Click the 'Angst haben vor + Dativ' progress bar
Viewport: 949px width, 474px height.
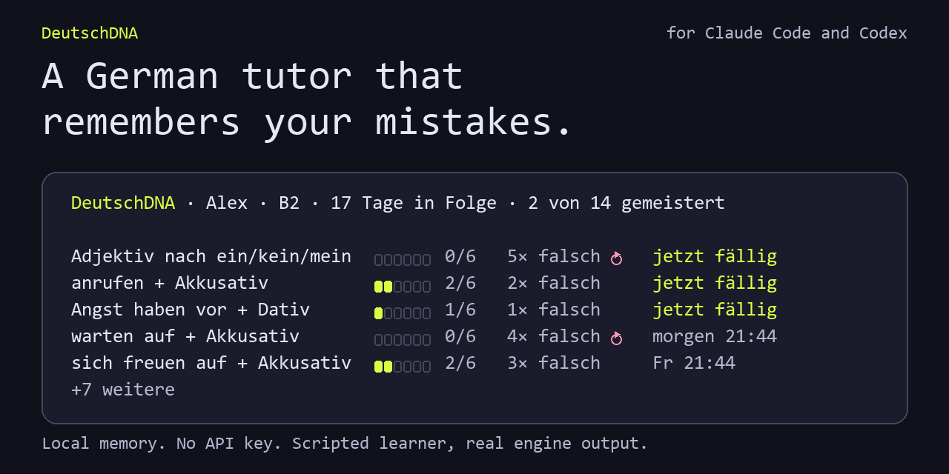pos(403,313)
